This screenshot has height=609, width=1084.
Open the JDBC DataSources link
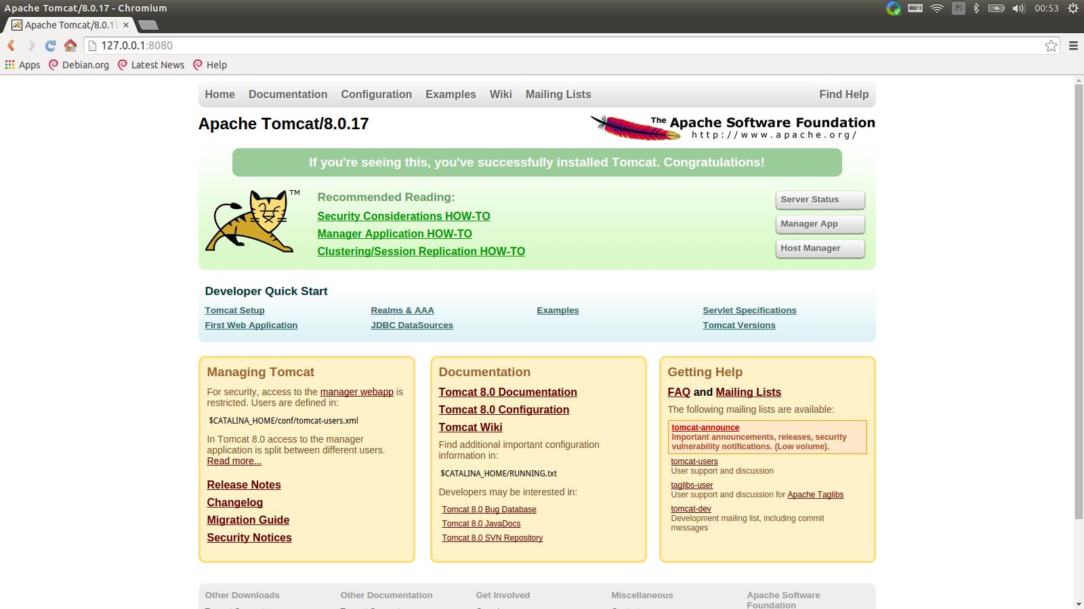(x=412, y=325)
